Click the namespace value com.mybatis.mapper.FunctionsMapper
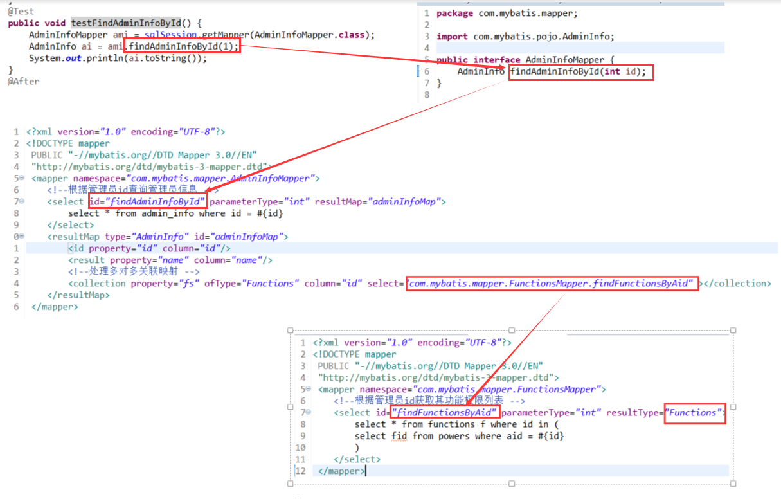The image size is (781, 499). (x=506, y=389)
